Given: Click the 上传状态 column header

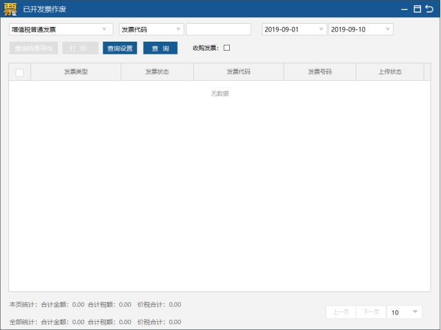Looking at the screenshot, I should (390, 72).
